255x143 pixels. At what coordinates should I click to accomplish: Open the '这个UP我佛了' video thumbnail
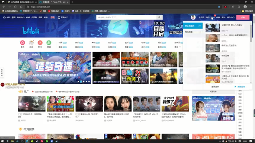coord(175,104)
